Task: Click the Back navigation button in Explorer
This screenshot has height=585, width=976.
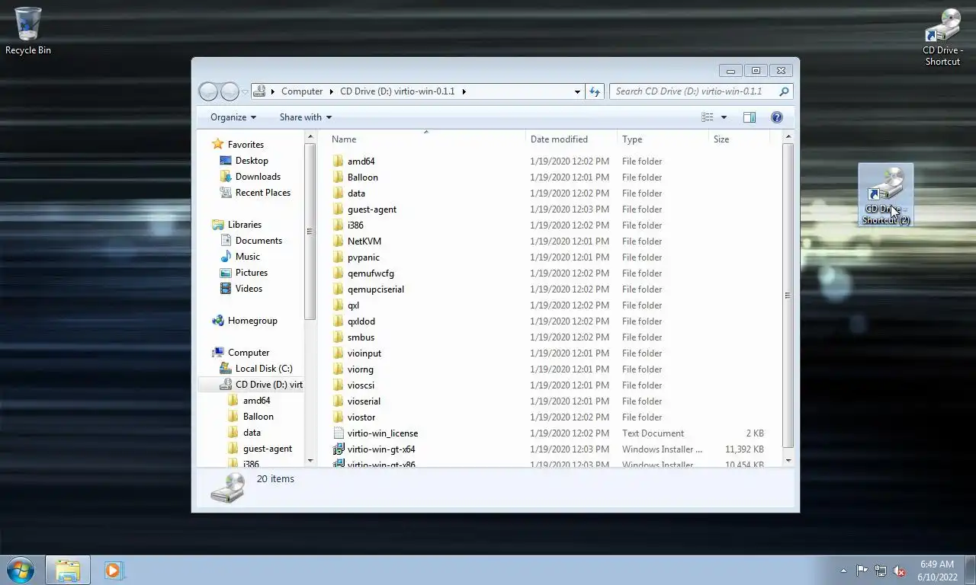Action: tap(208, 91)
